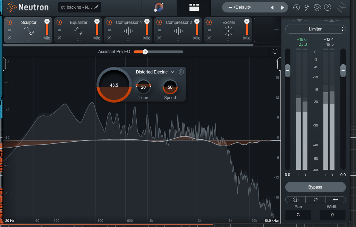Click the module chain horizontal scrollbar
The height and width of the screenshot is (227, 356).
tap(128, 45)
